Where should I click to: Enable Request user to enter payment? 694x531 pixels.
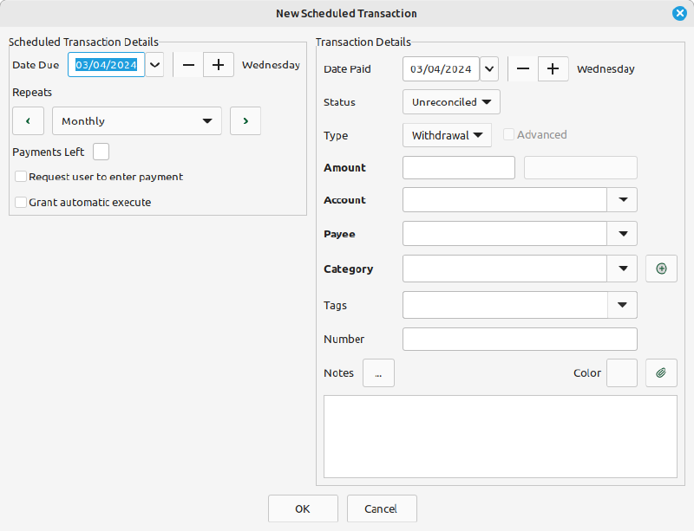point(20,177)
